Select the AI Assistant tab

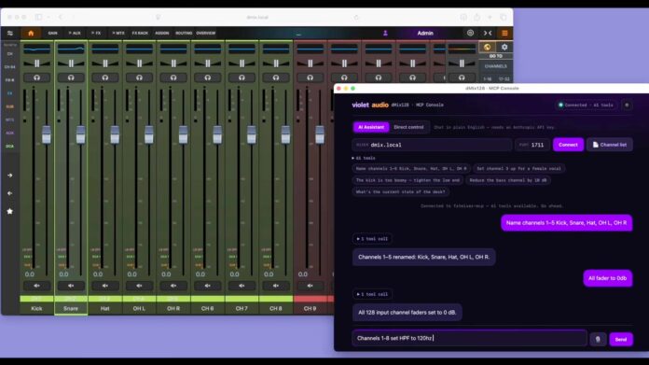[371, 127]
